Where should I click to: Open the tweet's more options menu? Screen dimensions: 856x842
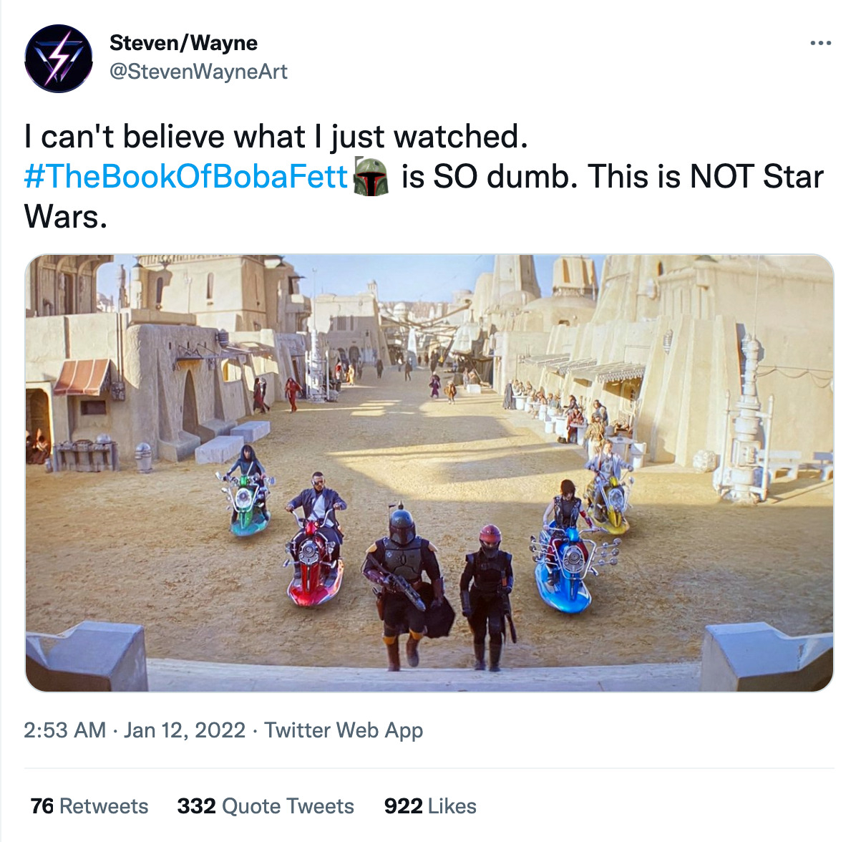tap(820, 44)
